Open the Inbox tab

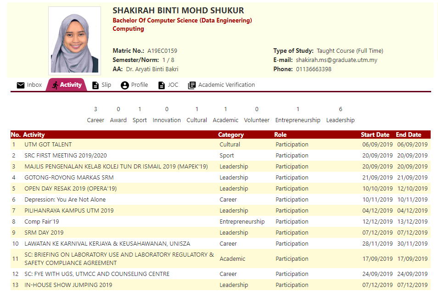[x=34, y=85]
